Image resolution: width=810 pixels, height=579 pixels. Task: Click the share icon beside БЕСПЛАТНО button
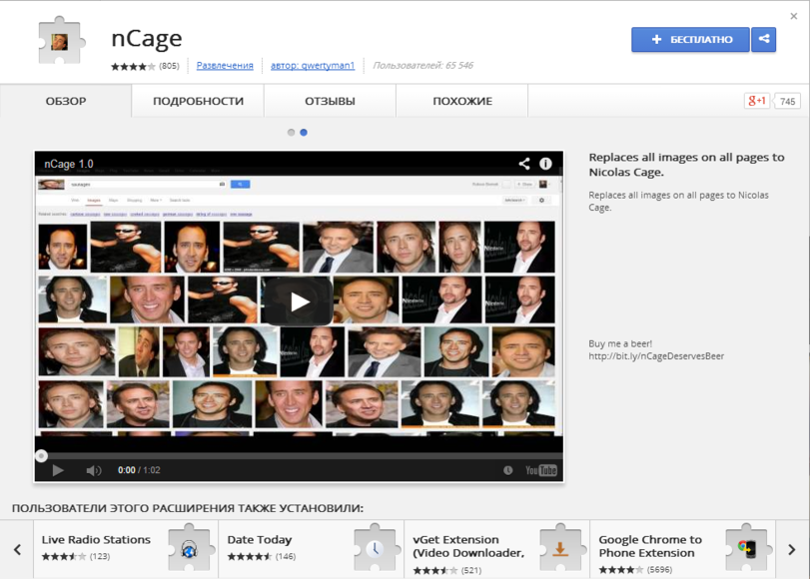(764, 39)
